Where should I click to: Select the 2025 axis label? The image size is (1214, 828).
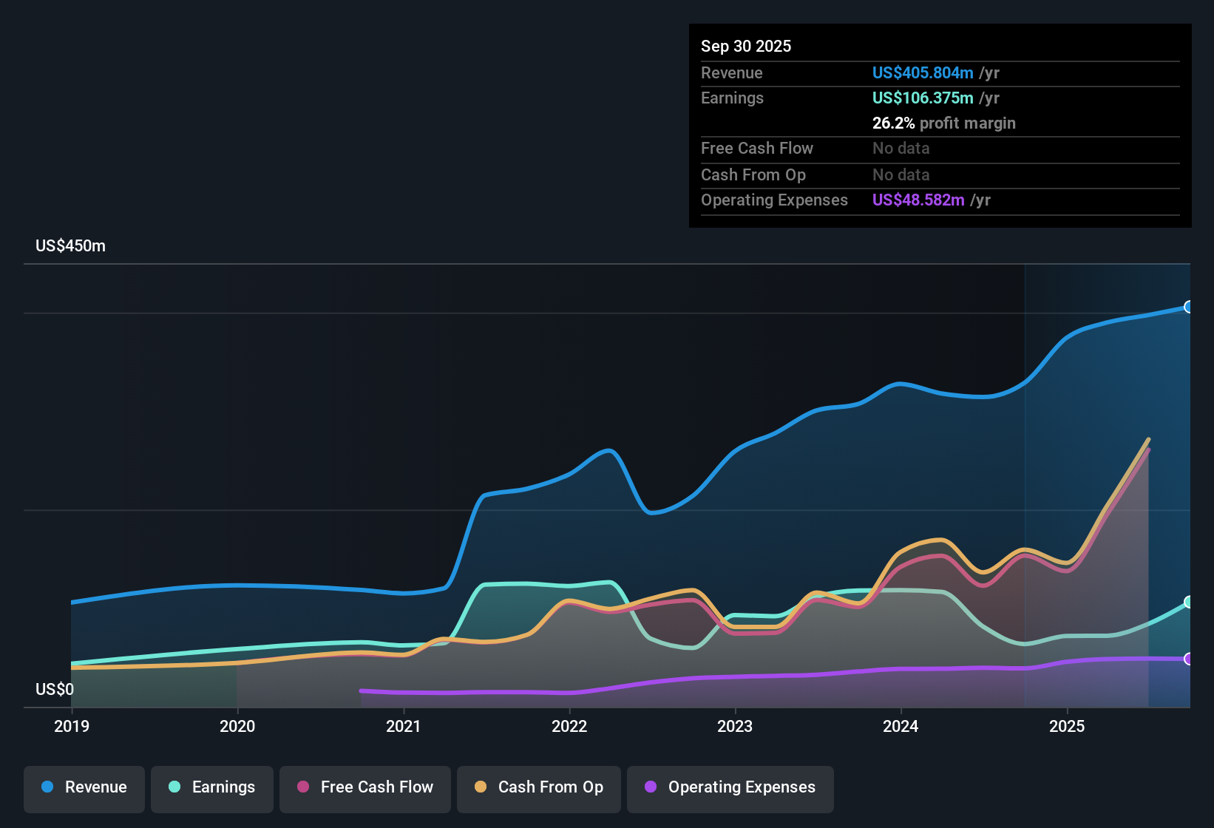(1068, 727)
